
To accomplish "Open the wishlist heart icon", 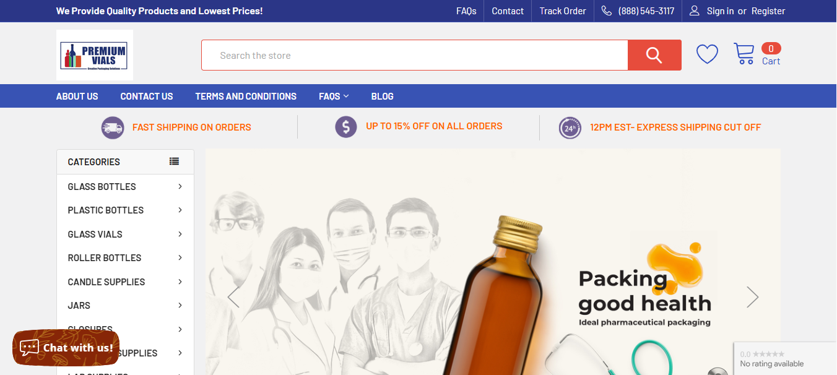I will tap(706, 54).
